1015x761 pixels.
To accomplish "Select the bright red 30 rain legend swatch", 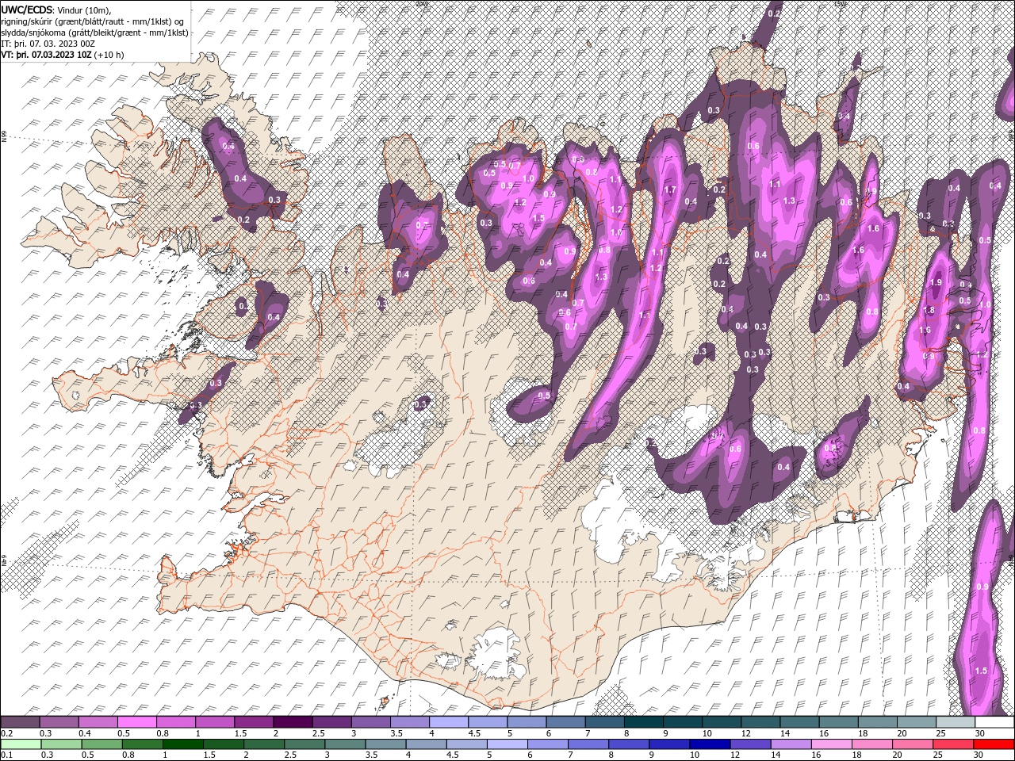I will point(994,744).
